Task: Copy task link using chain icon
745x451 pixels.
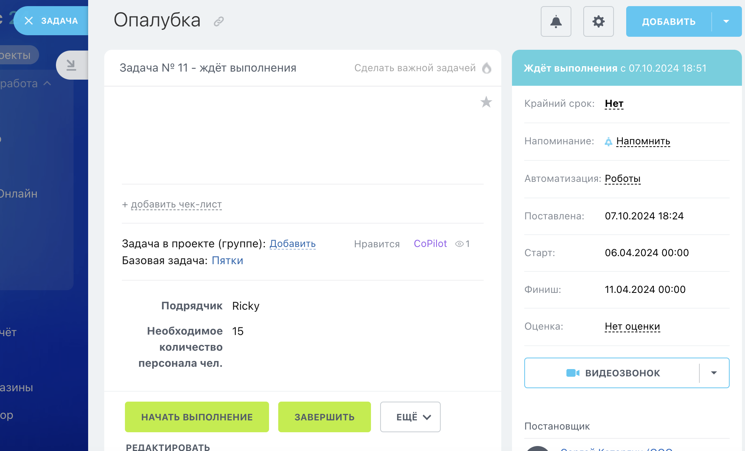Action: tap(218, 21)
